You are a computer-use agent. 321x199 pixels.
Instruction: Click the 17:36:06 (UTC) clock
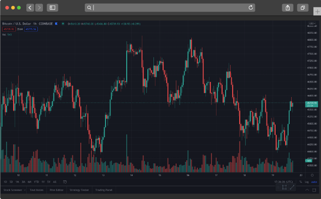point(284,182)
